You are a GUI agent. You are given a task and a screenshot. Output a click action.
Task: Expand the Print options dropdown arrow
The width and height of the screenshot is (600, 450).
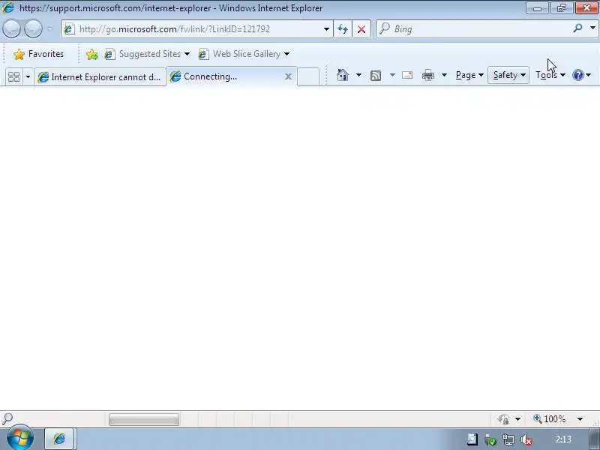[x=444, y=75]
